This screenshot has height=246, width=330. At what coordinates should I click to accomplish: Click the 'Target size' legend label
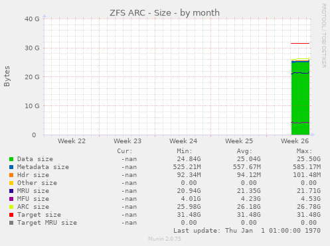point(39,215)
